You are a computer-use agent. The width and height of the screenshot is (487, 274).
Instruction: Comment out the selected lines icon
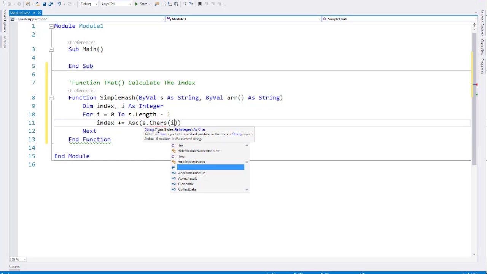pyautogui.click(x=185, y=4)
